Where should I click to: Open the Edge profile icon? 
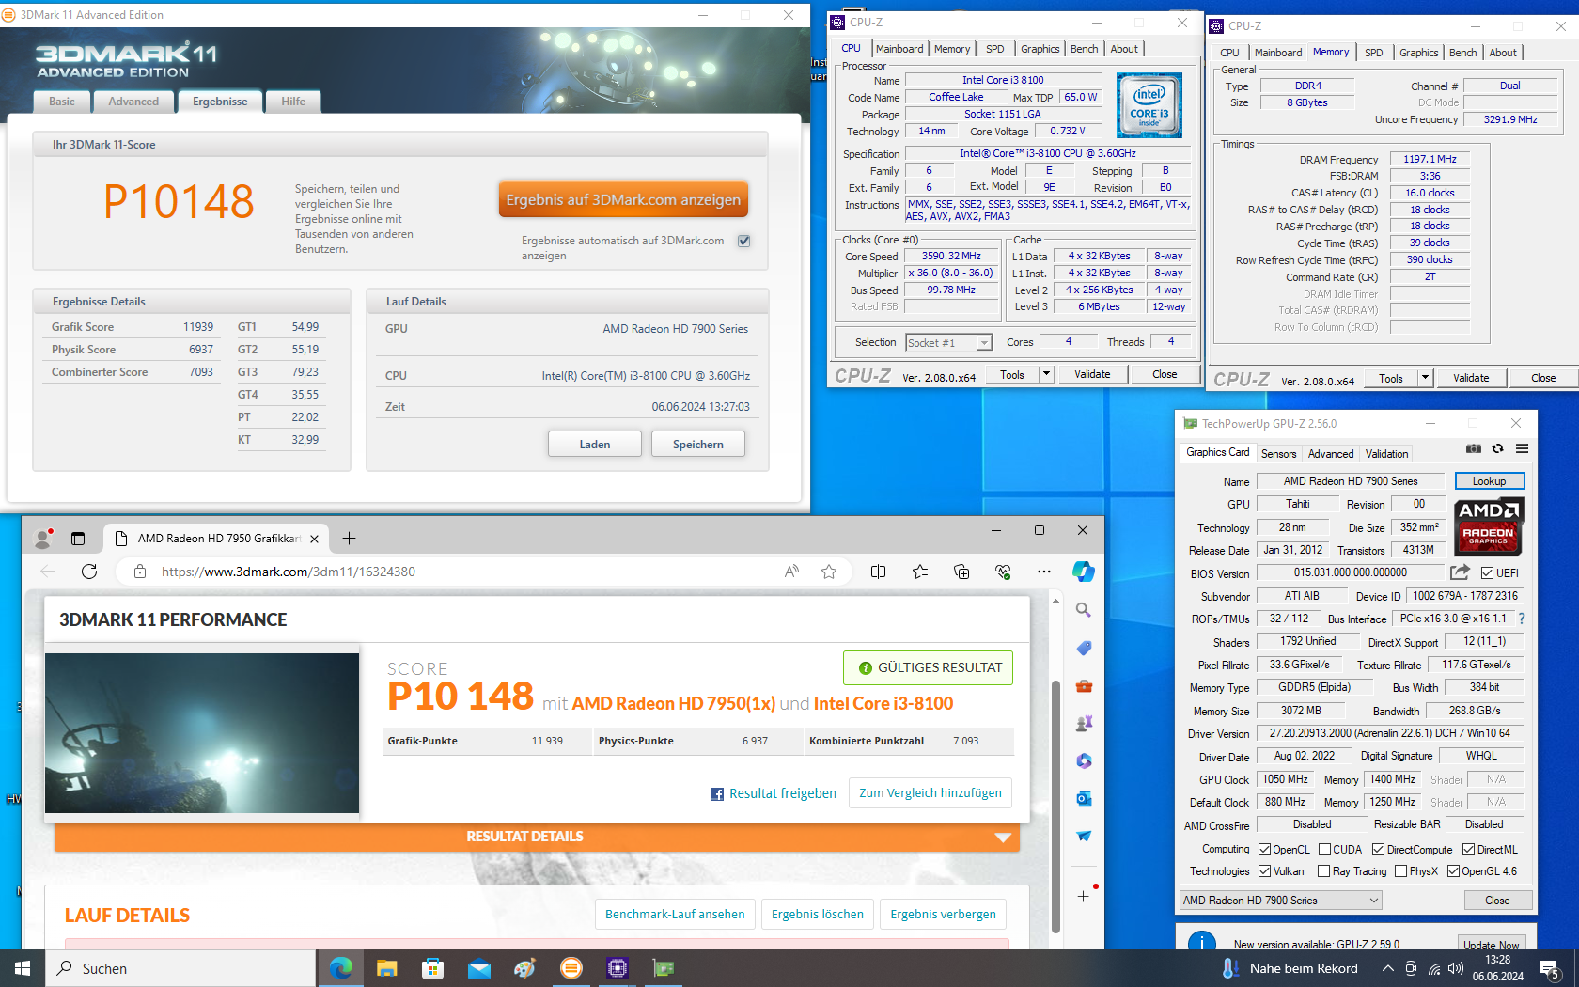[43, 539]
